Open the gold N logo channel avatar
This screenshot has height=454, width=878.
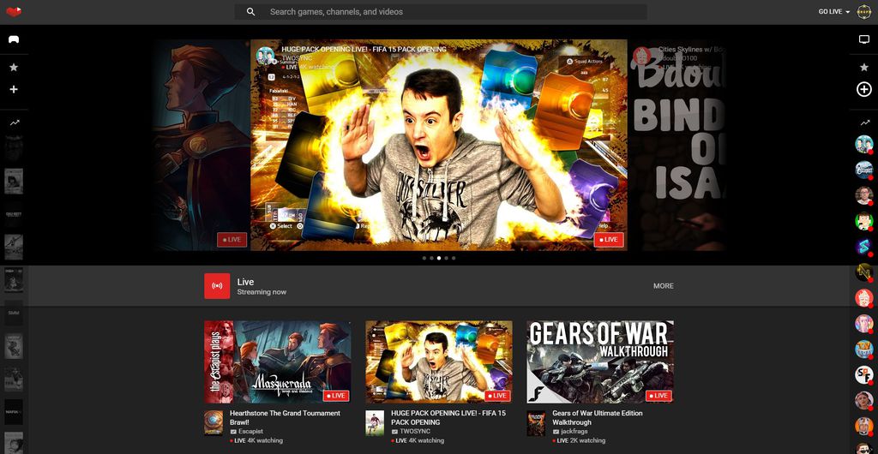pyautogui.click(x=864, y=272)
